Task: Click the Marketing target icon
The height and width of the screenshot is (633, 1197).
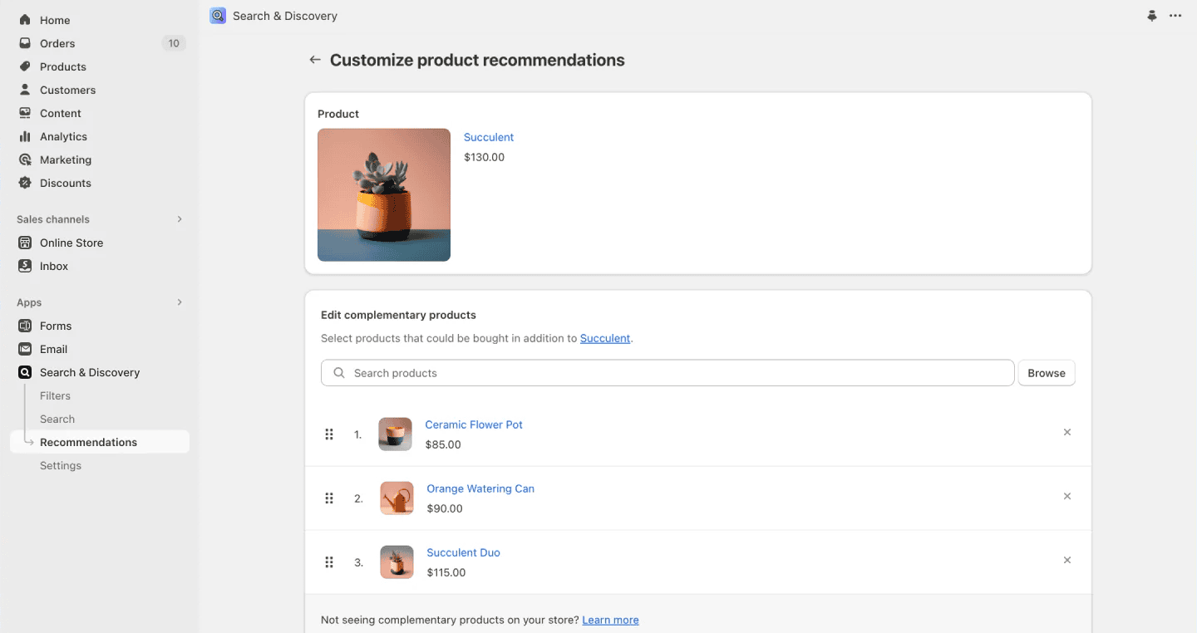Action: coord(25,159)
